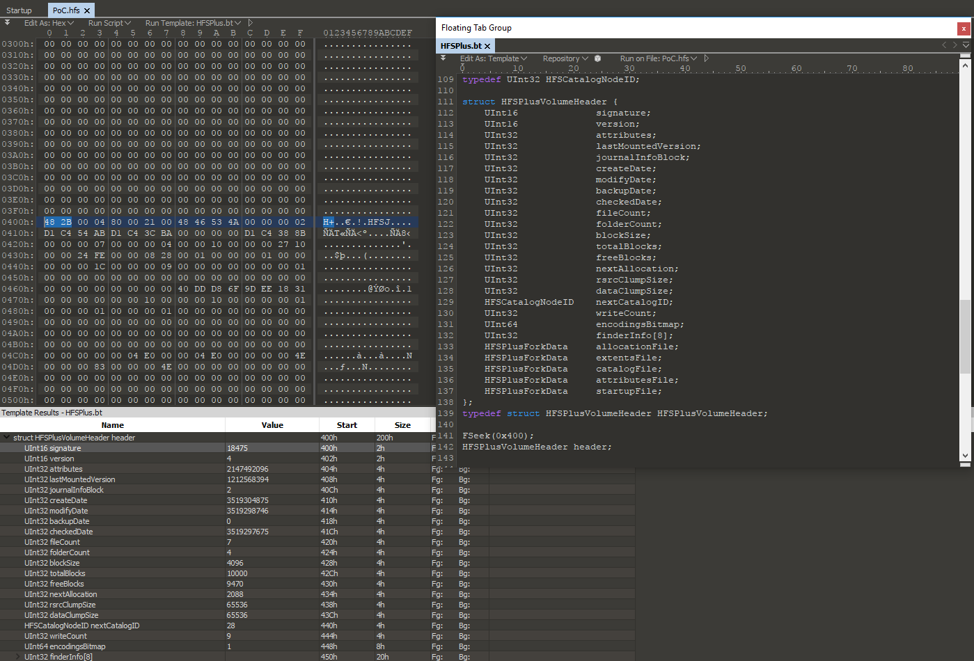974x661 pixels.
Task: Select the UInt32 blockSize row
Action: (52, 563)
